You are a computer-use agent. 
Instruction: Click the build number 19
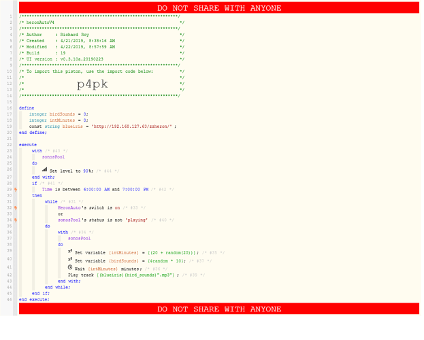[x=63, y=53]
